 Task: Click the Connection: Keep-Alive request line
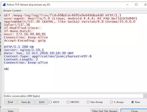[26, 37]
